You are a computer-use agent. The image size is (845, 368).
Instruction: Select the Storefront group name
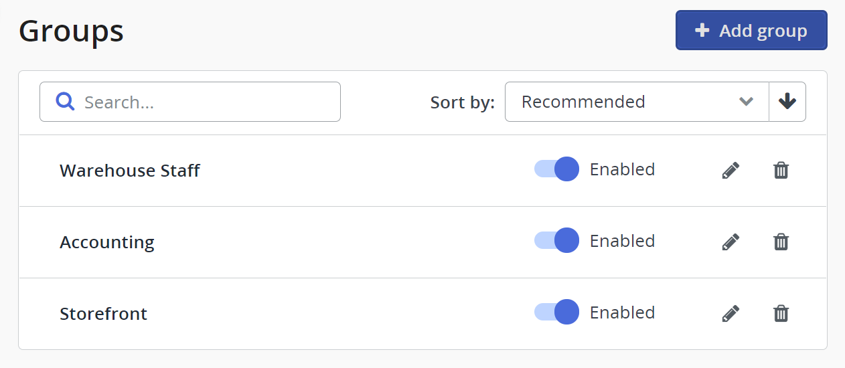point(103,313)
